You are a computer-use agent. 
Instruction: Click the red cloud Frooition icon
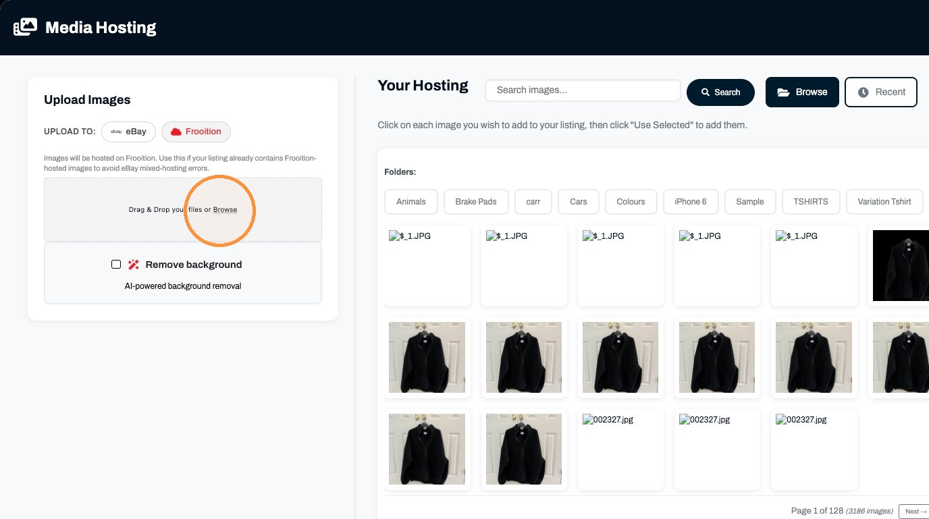coord(176,132)
